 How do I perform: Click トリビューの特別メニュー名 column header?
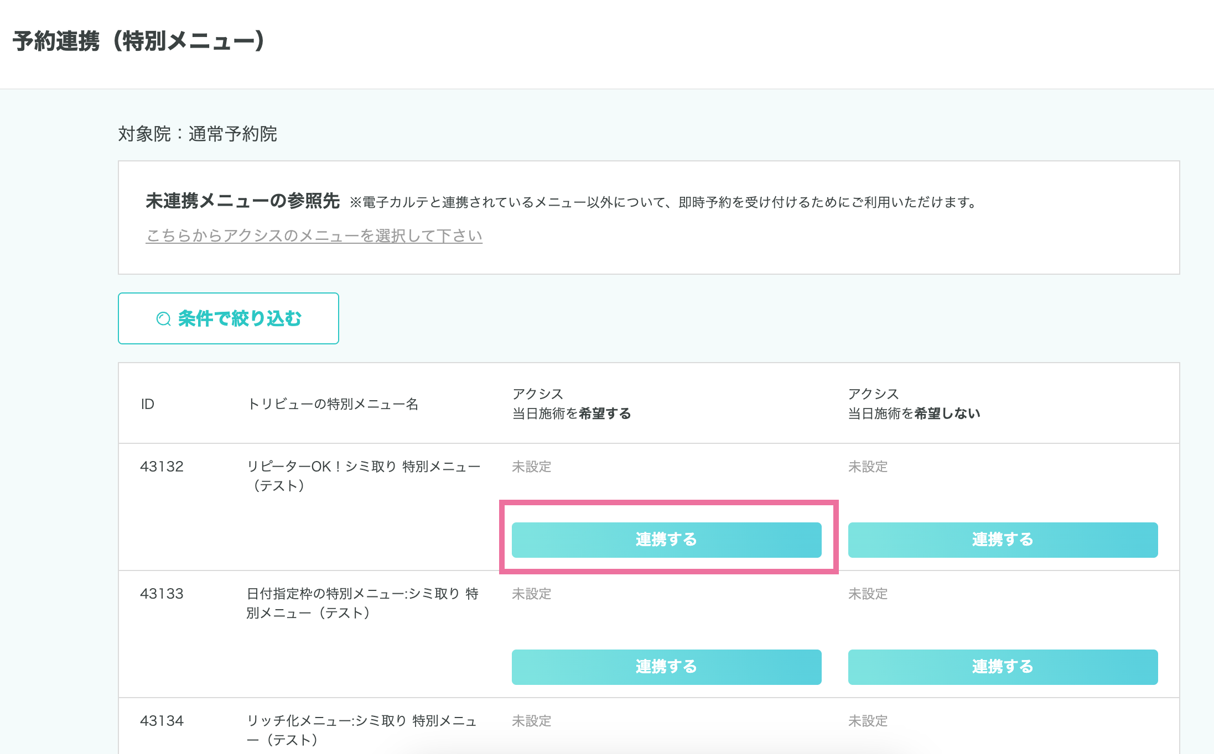pos(333,404)
